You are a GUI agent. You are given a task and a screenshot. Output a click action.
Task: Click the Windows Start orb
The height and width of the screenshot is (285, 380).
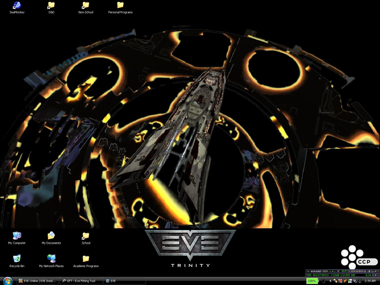7,281
